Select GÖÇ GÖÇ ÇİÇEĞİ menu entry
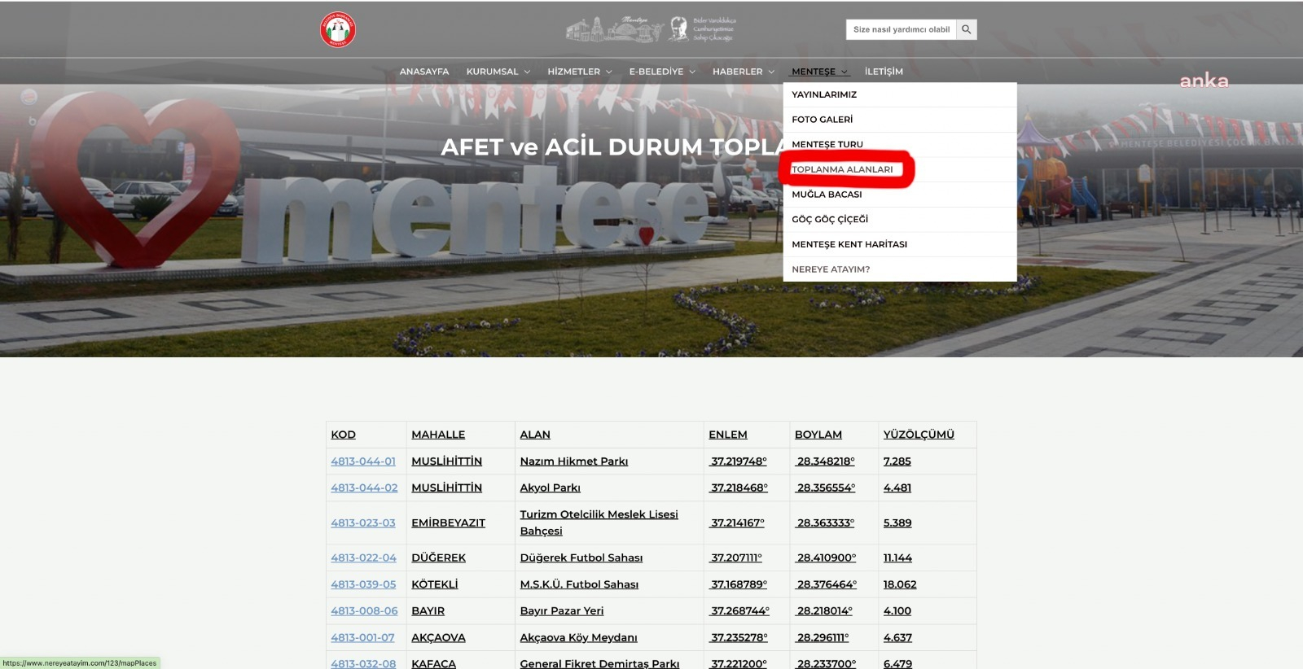 (x=830, y=220)
